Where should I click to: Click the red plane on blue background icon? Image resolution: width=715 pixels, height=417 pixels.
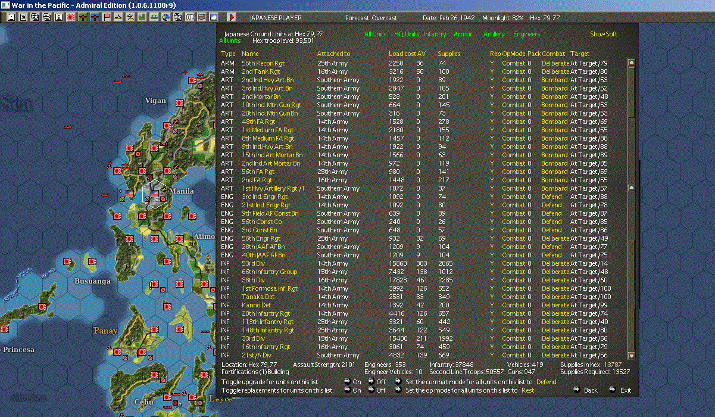click(95, 17)
